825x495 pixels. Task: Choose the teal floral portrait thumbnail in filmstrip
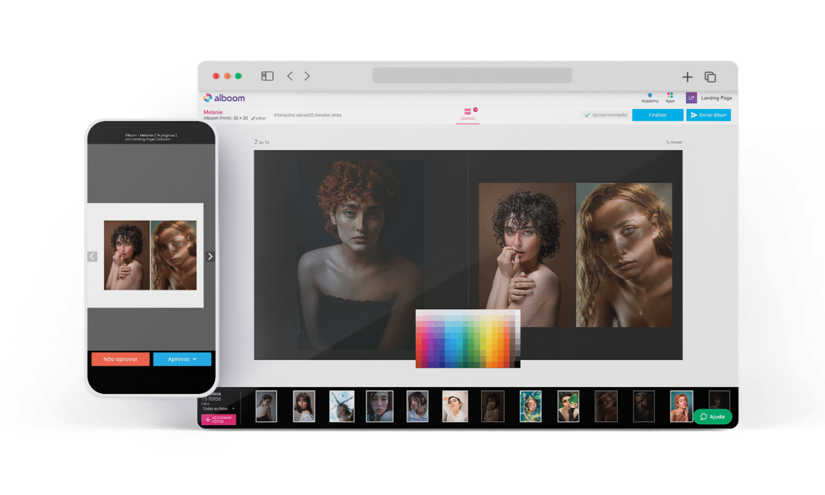point(531,406)
